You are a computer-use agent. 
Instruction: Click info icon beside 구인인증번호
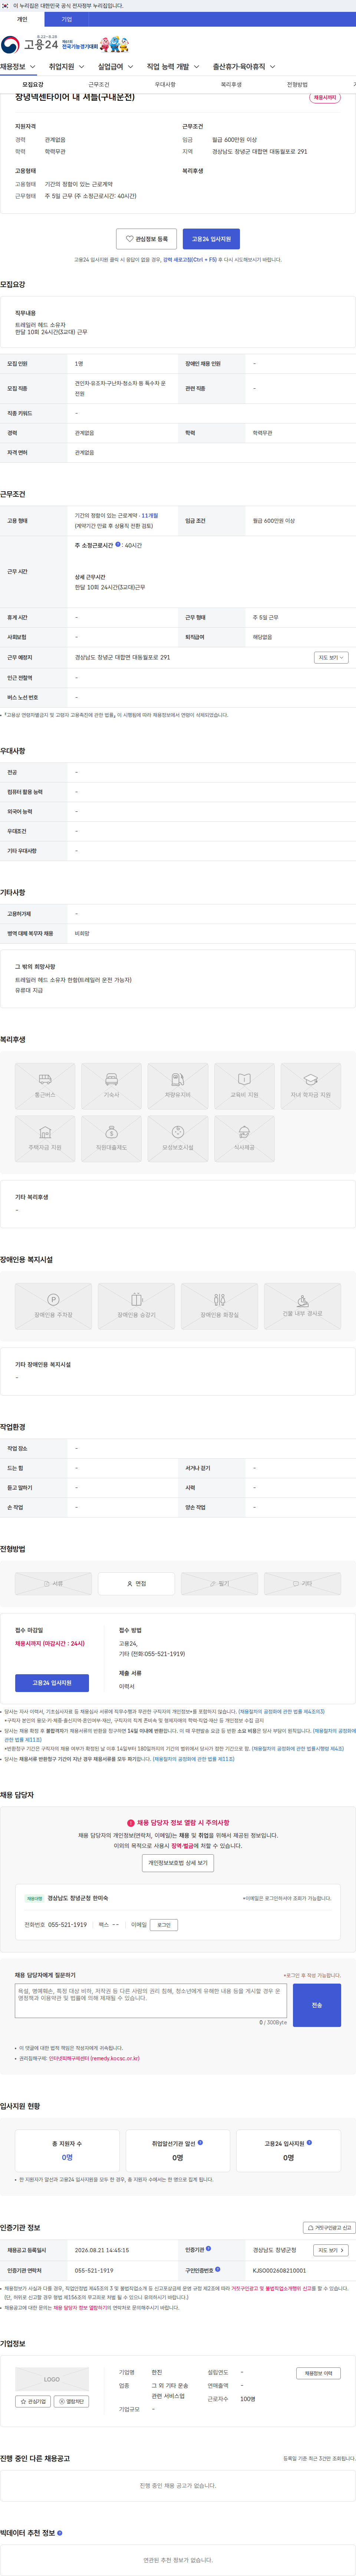(218, 2269)
